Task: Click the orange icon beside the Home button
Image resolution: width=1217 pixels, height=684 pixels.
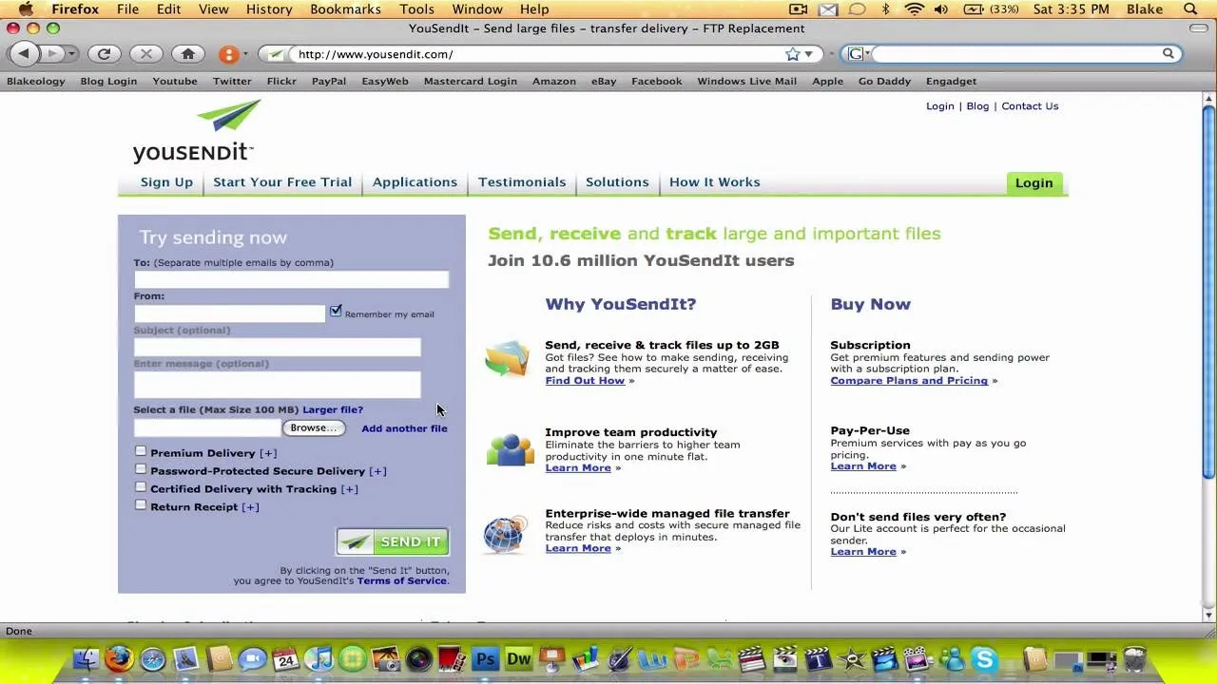Action: coord(228,54)
